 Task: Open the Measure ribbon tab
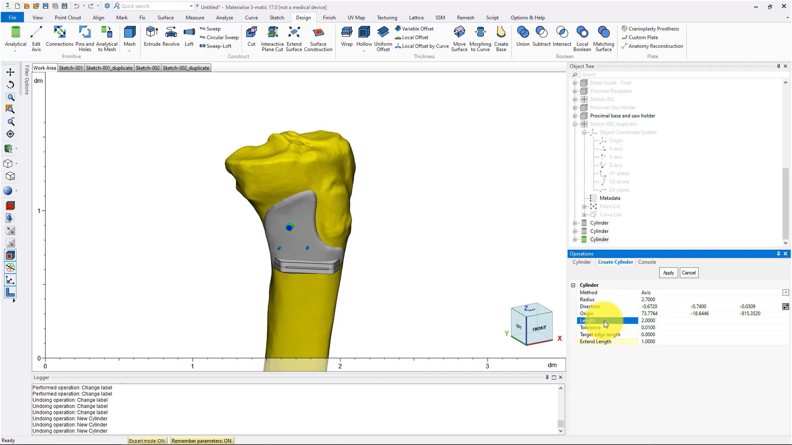pyautogui.click(x=195, y=18)
